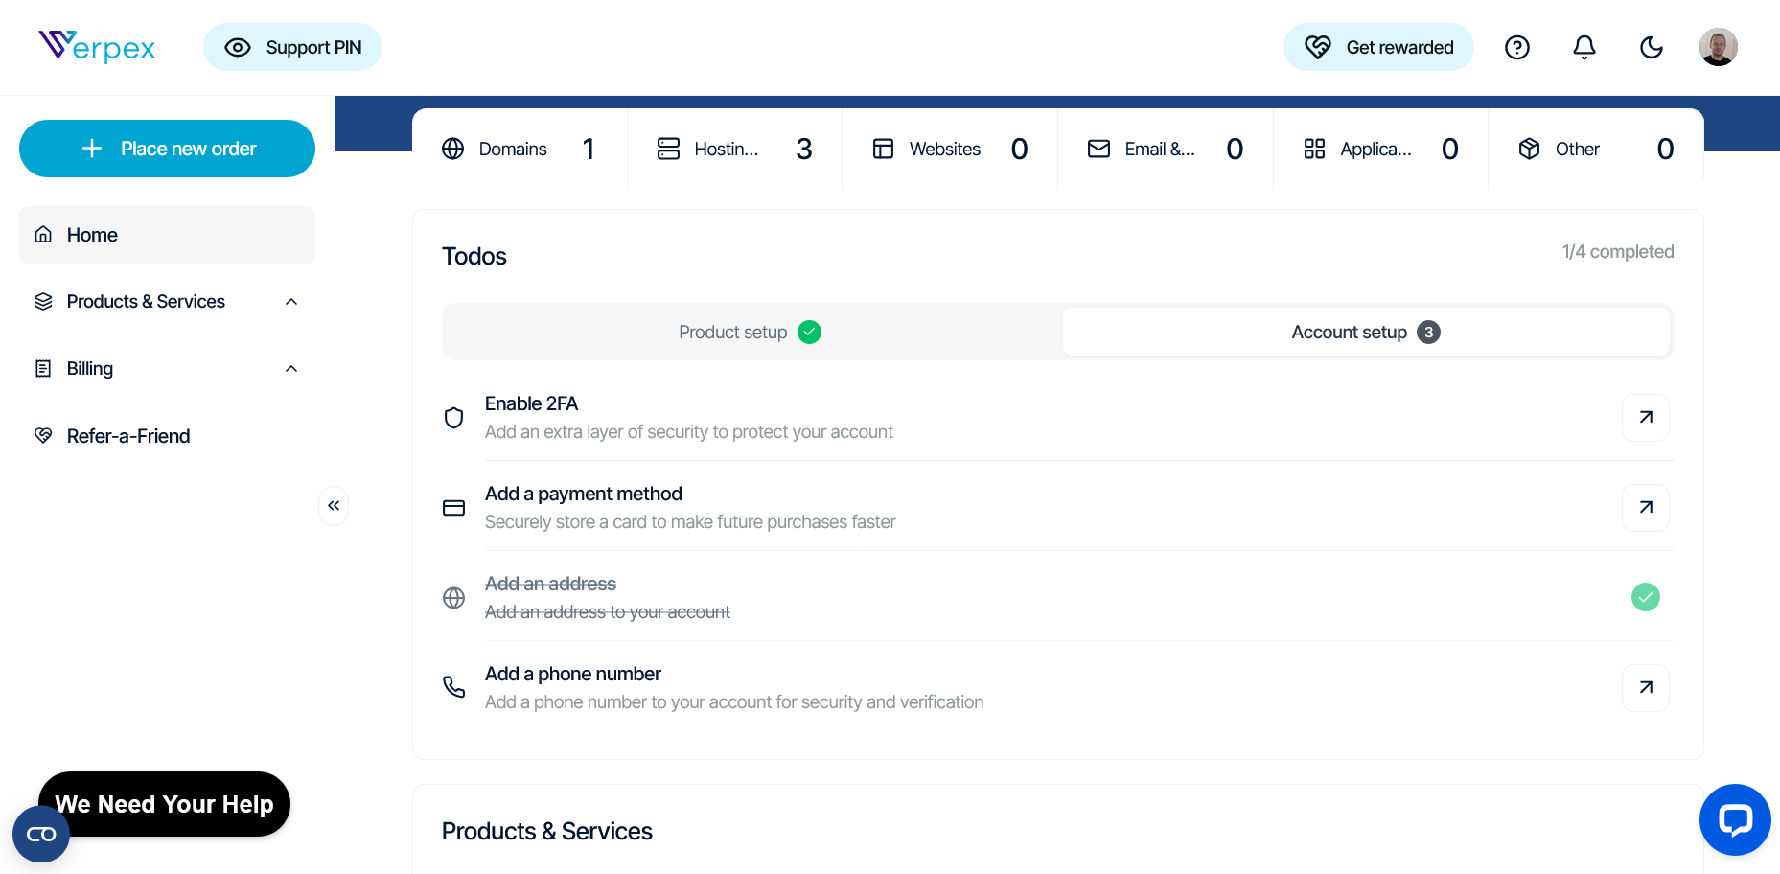This screenshot has width=1780, height=874.
Task: Open Refer-a-Friend page
Action: [x=167, y=436]
